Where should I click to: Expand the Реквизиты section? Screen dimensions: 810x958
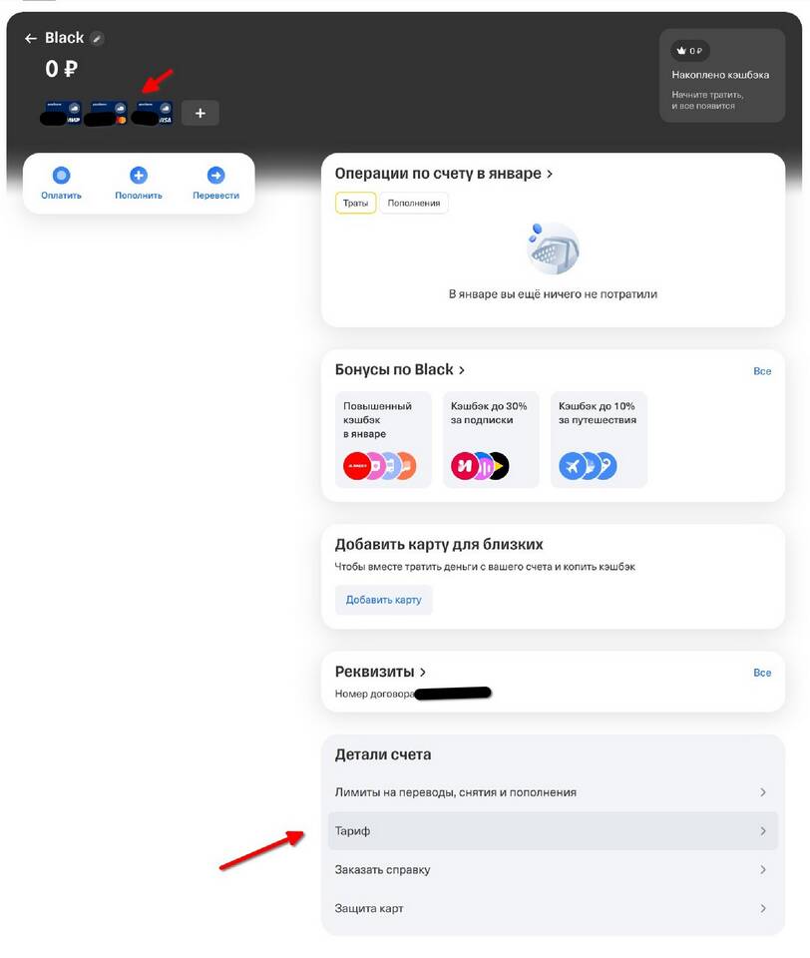pos(380,672)
